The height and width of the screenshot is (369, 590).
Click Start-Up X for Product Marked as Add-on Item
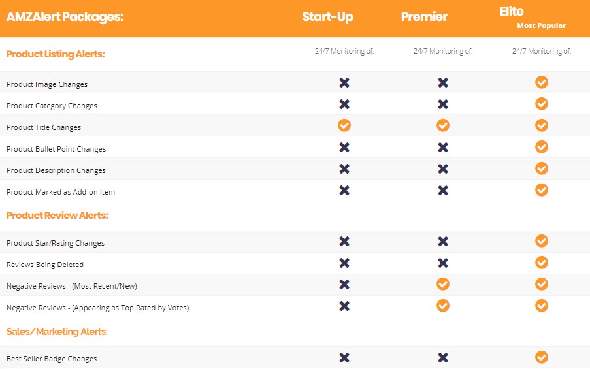pyautogui.click(x=344, y=190)
